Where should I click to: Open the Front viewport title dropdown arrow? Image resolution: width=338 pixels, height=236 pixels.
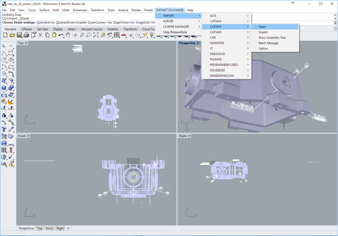(29, 136)
